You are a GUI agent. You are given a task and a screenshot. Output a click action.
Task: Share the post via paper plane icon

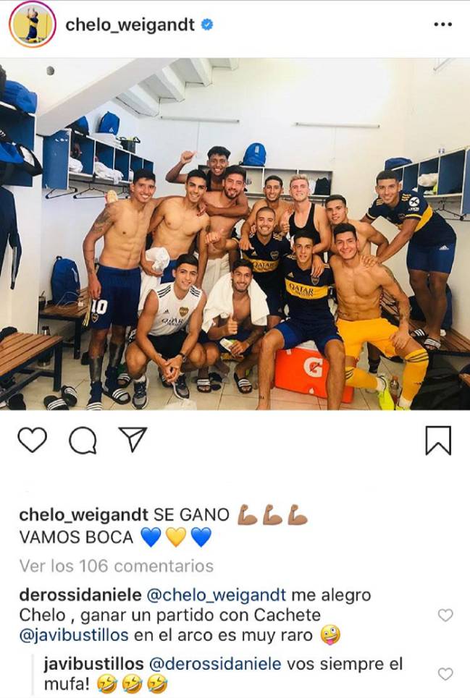pos(133,439)
